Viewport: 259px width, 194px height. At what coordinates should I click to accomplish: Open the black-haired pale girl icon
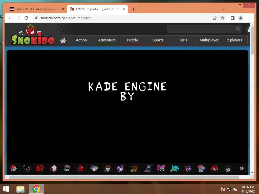(228, 168)
